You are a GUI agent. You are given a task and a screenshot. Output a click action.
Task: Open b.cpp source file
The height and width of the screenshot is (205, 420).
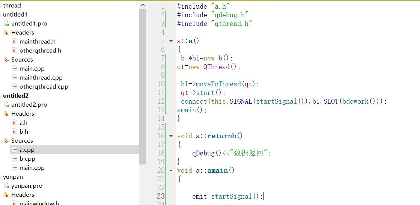[27, 159]
